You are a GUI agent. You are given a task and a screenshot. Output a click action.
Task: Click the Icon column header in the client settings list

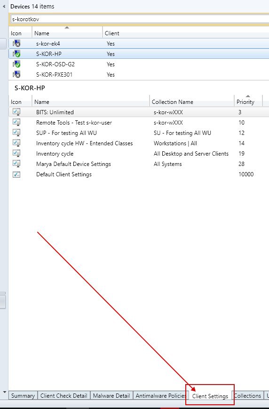click(20, 102)
